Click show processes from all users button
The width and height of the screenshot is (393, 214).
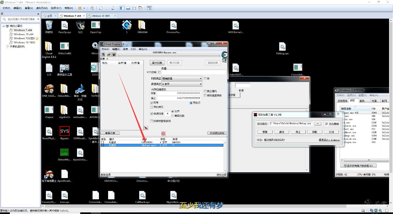358,166
